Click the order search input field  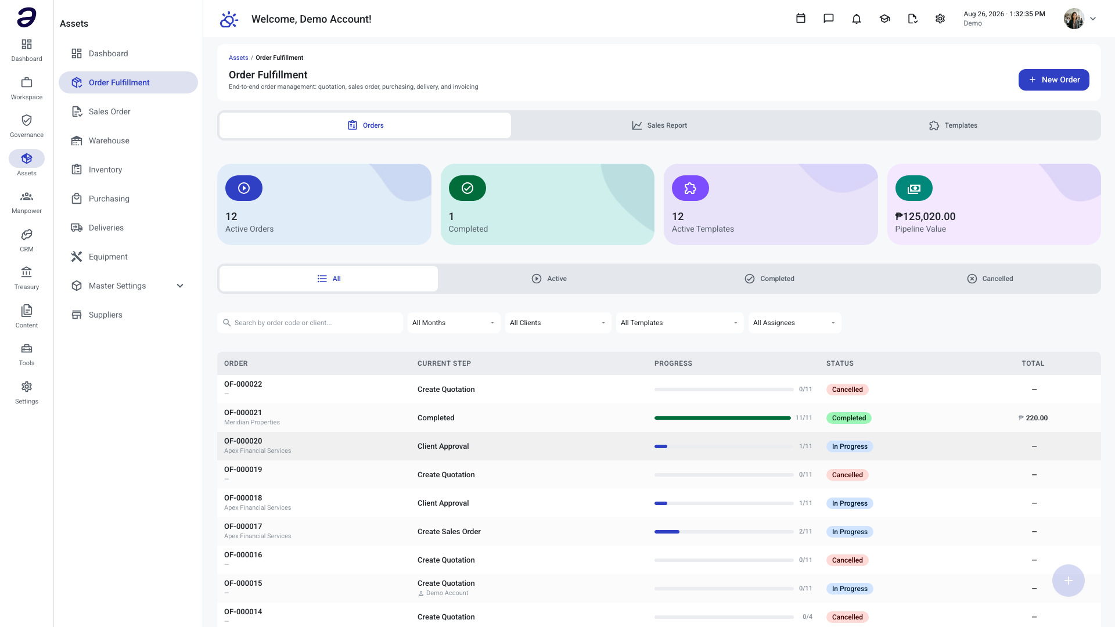coord(310,323)
